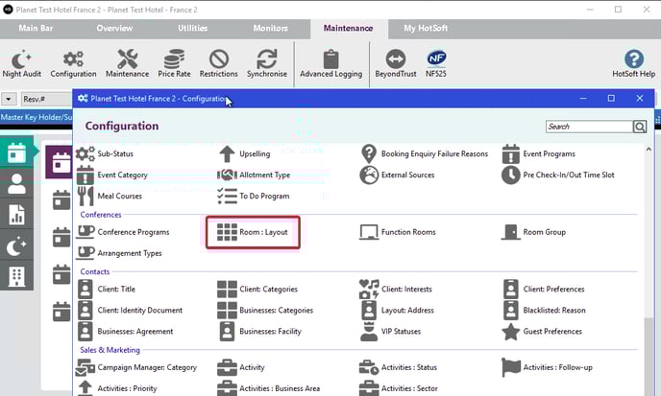Screen dimensions: 661x396
Task: Open Conference Programs settings
Action: click(x=123, y=232)
